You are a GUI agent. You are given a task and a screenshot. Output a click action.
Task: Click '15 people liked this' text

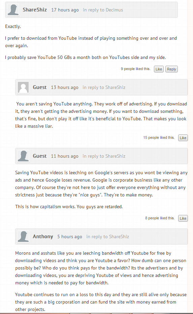[x=159, y=137]
